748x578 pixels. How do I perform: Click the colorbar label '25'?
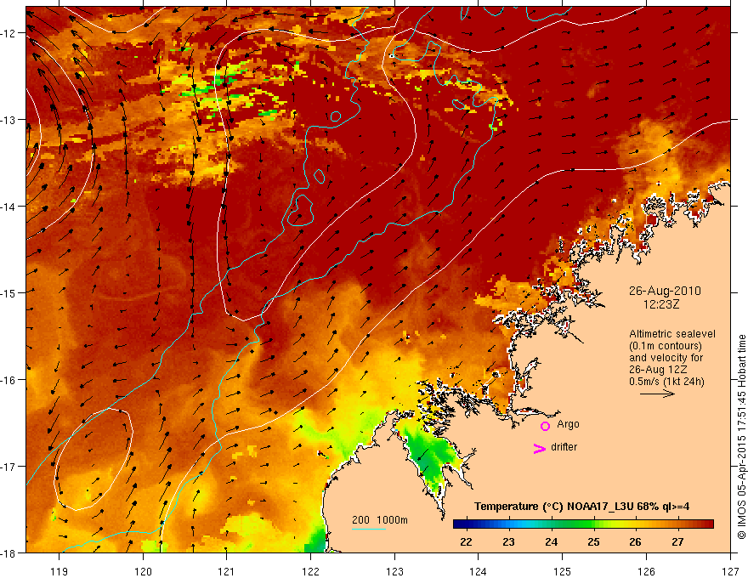593,542
